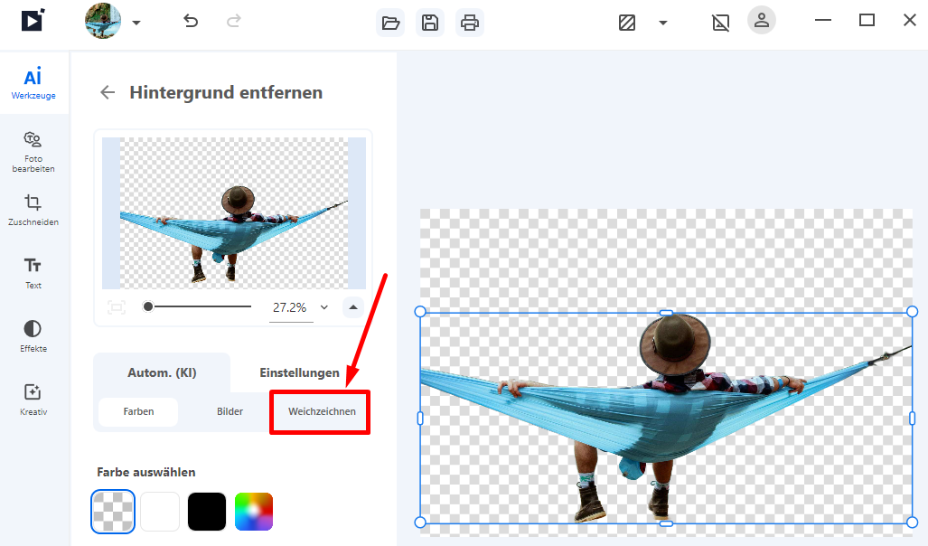Viewport: 928px width, 546px height.
Task: Open the AI Werkzeuge panel
Action: pyautogui.click(x=33, y=83)
